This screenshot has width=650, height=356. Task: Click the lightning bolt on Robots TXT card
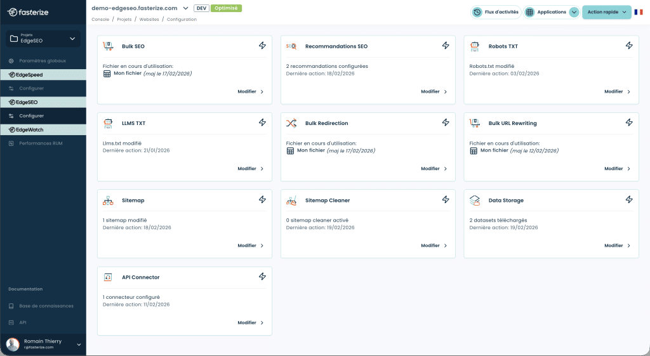point(629,46)
